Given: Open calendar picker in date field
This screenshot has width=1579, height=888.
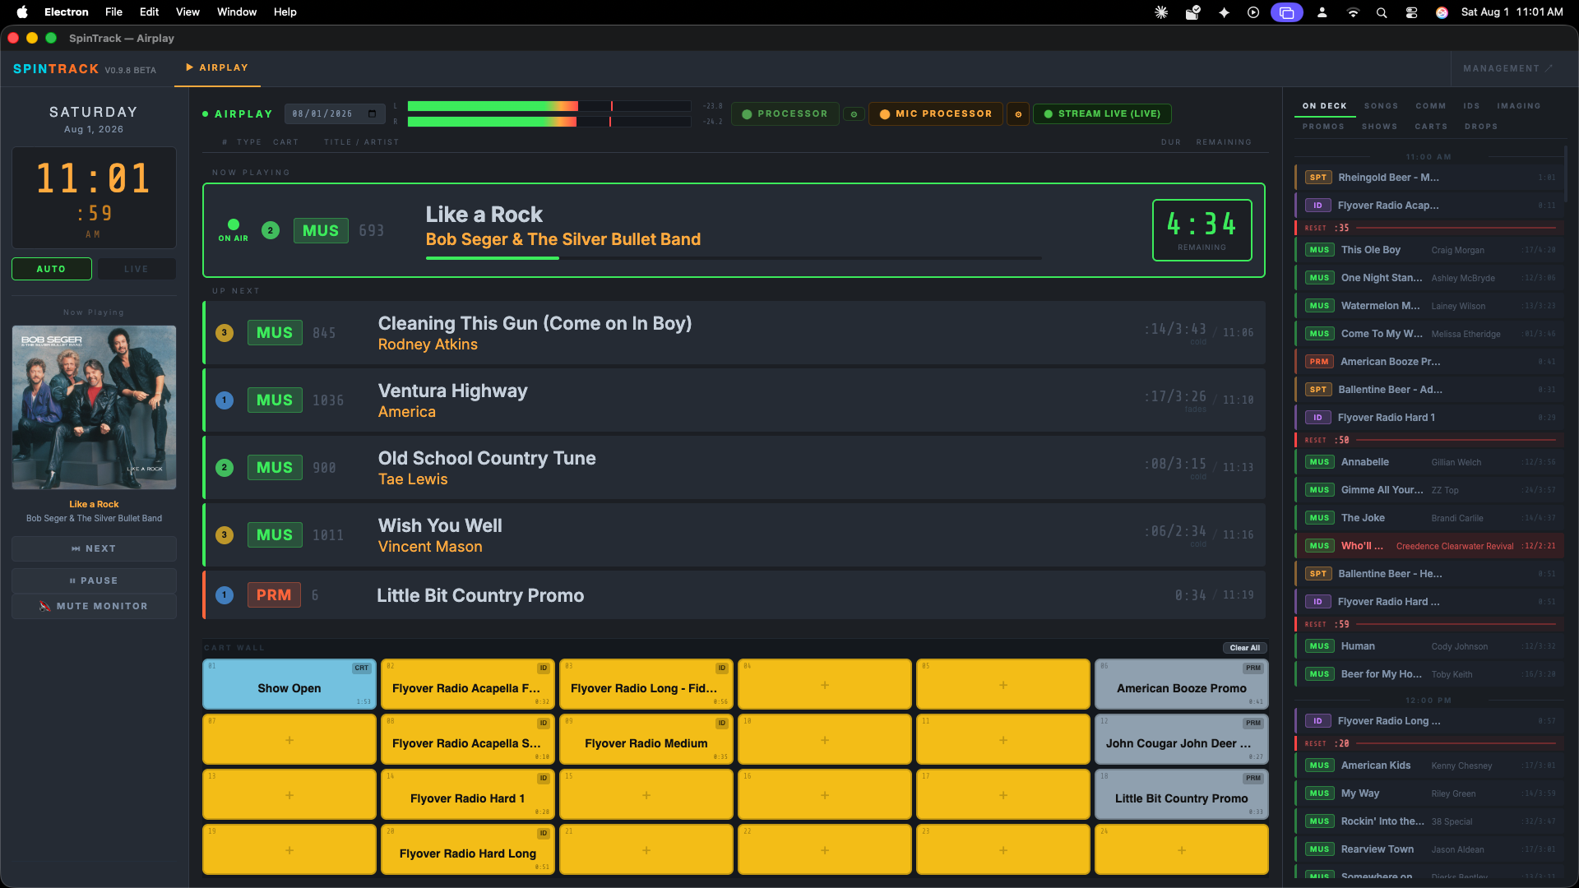Looking at the screenshot, I should point(373,114).
